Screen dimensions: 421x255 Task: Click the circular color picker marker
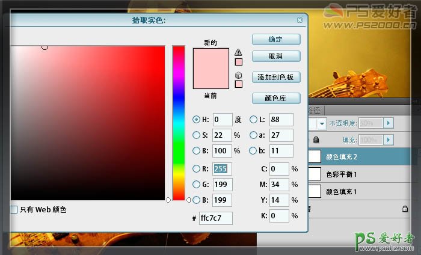point(45,47)
